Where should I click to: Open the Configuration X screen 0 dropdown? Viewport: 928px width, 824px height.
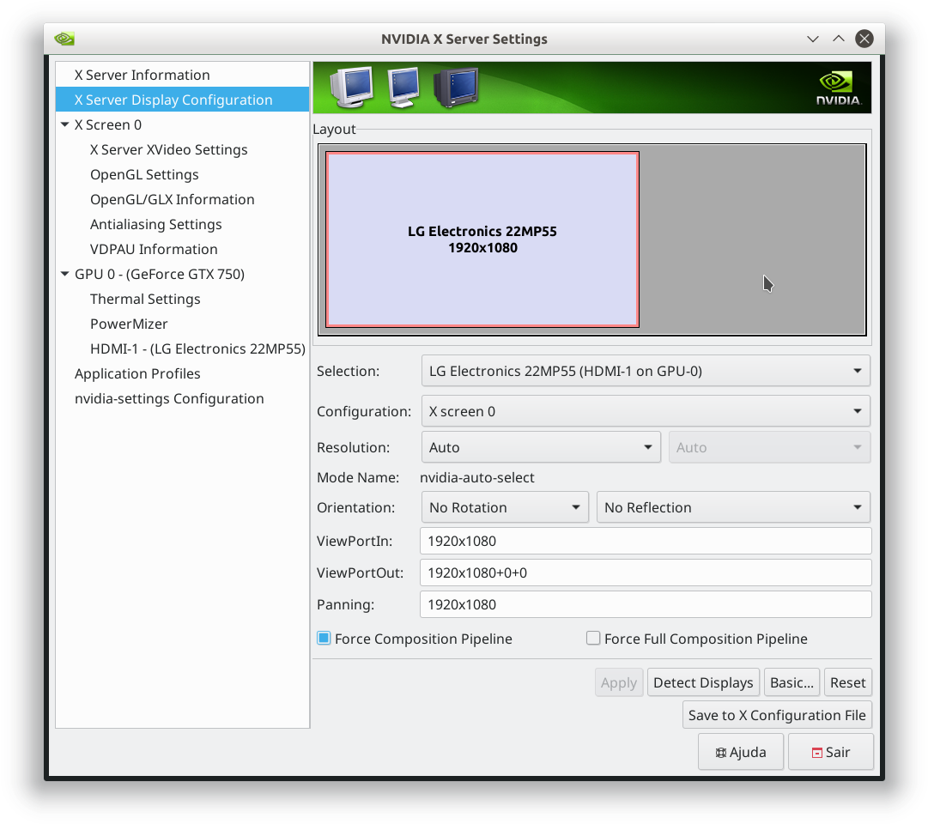point(646,411)
